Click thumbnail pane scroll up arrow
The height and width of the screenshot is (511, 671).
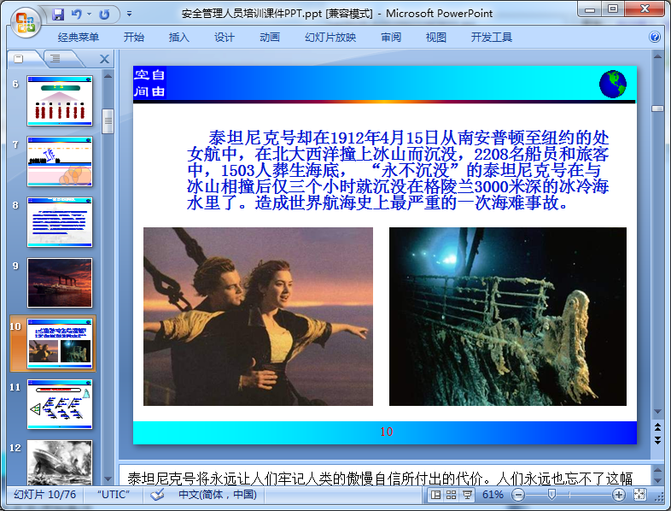tap(108, 76)
